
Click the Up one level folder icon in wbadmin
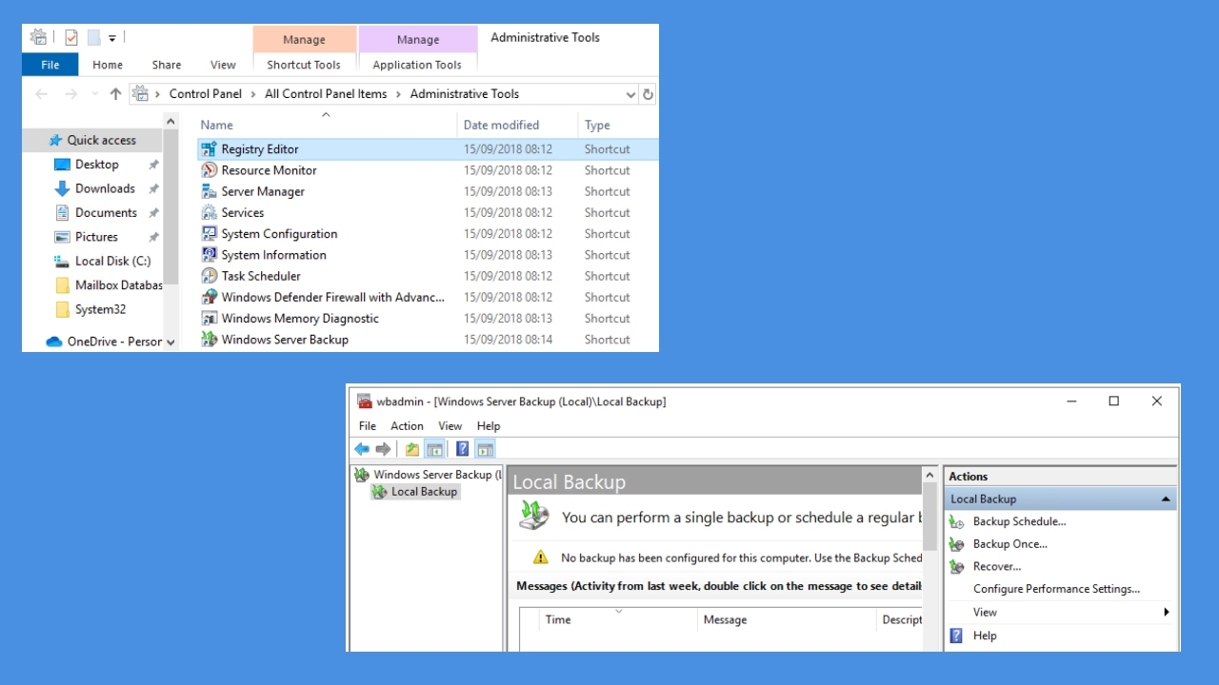412,449
